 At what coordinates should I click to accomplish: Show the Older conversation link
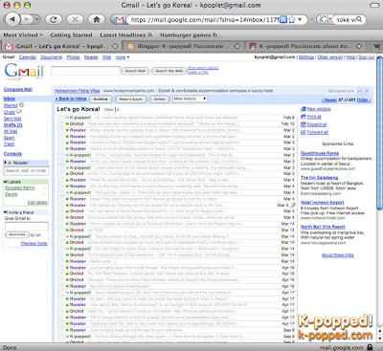click(364, 100)
